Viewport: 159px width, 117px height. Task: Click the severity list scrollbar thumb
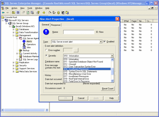pyautogui.click(x=112, y=71)
